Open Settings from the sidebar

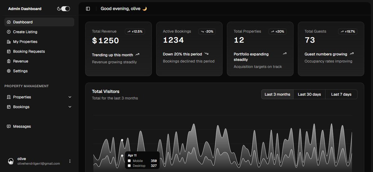(39, 71)
